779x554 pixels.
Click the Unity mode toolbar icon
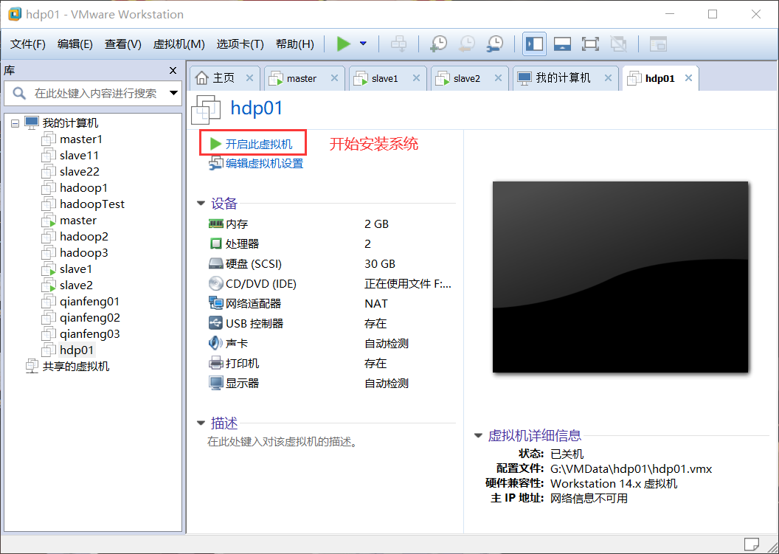tap(618, 44)
